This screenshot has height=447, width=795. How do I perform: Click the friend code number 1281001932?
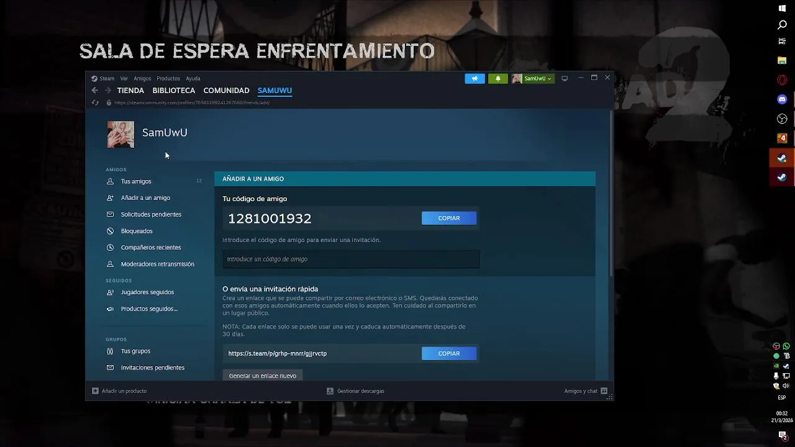coord(270,219)
